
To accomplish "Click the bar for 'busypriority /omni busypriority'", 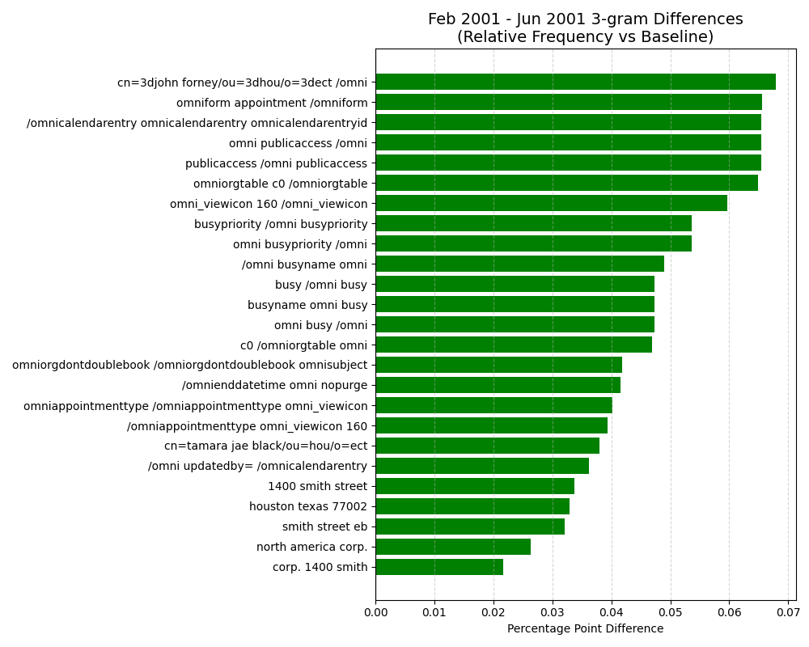I will tap(534, 223).
